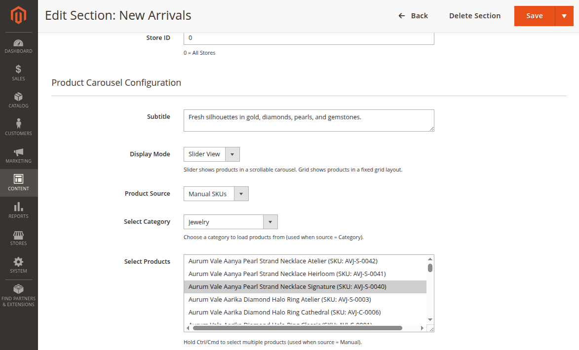Viewport: 579px width, 350px height.
Task: Open the Reports sidebar menu
Action: point(18,210)
